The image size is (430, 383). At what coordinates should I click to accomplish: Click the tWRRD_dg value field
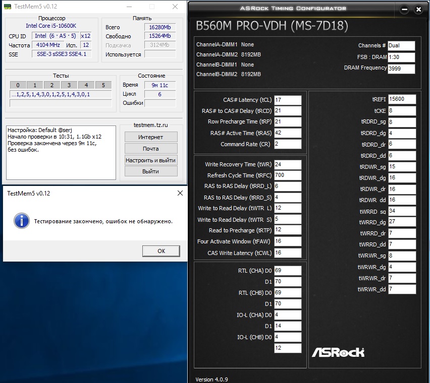point(402,222)
